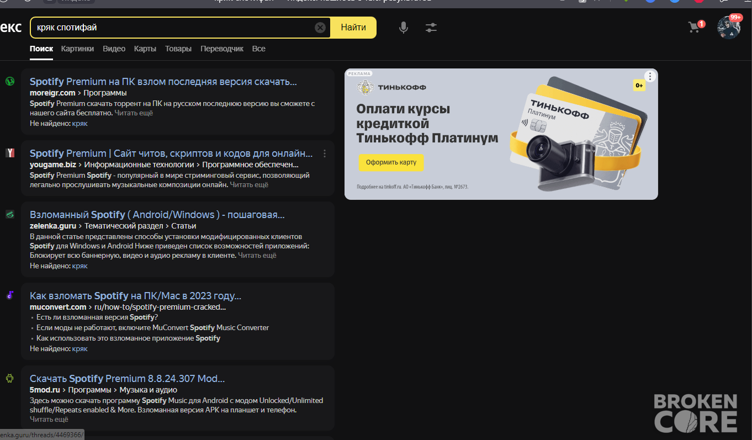Open Spotify Premium Сайт читов result
The height and width of the screenshot is (440, 752).
click(x=171, y=153)
